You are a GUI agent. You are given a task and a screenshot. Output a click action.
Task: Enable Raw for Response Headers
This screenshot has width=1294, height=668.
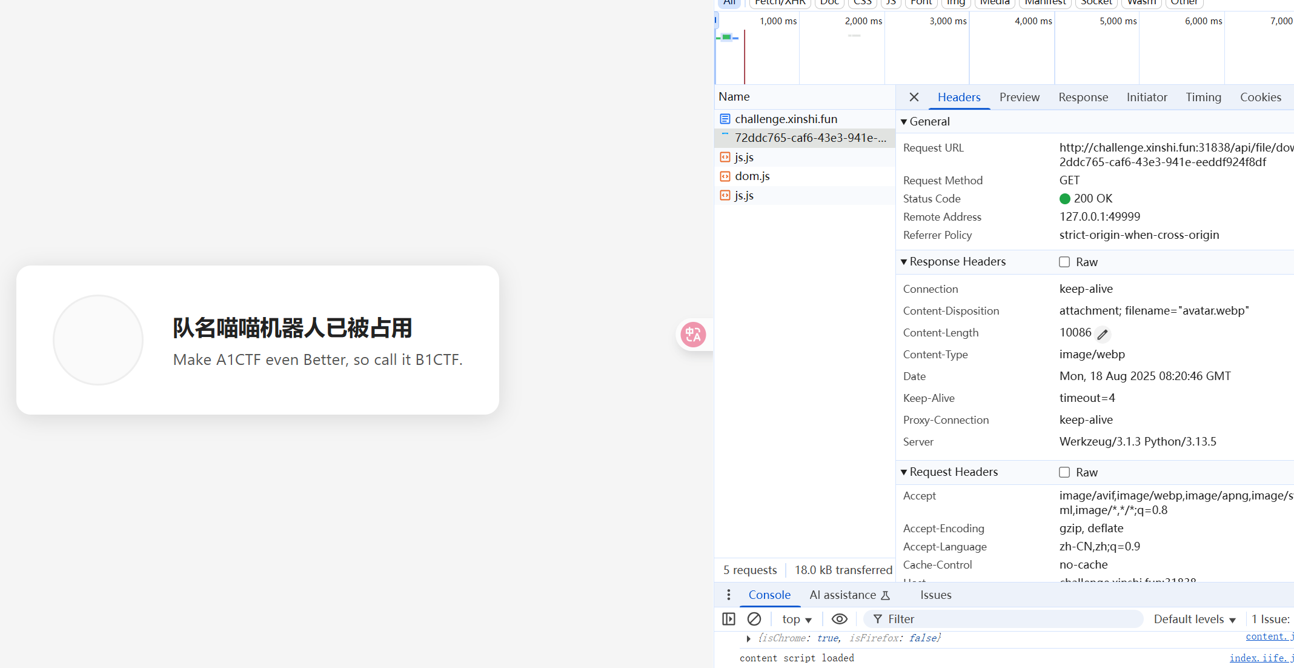(1064, 262)
